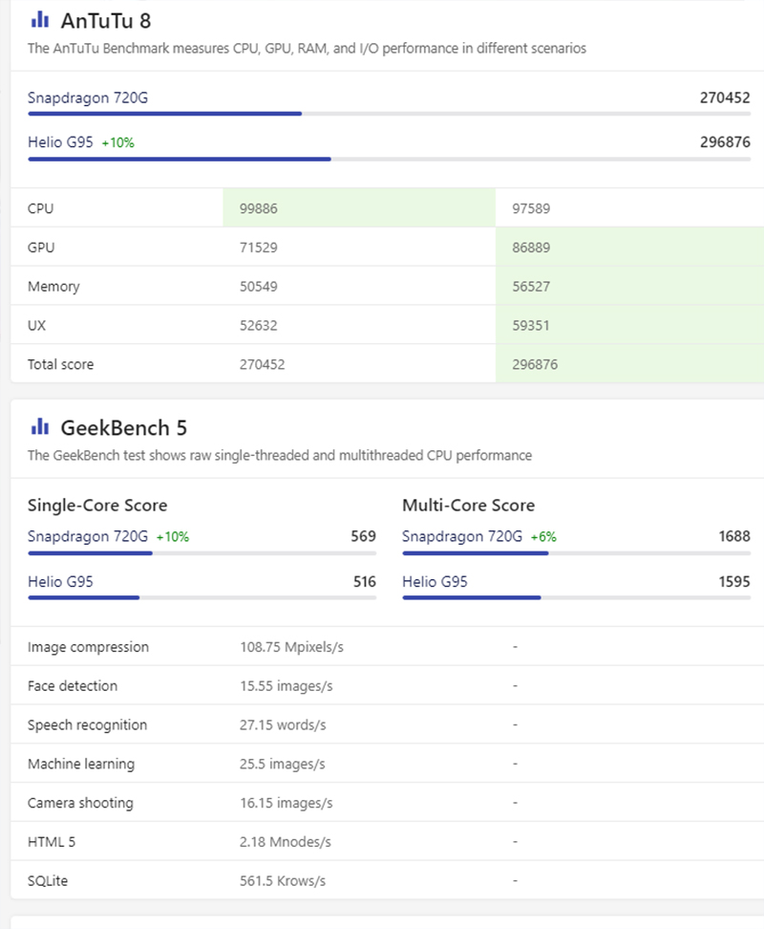The height and width of the screenshot is (929, 764).
Task: Open Snapdragon 720G link in AnTuTu section
Action: point(88,97)
